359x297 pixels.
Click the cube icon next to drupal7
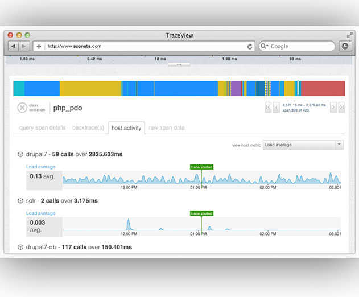[x=20, y=154]
